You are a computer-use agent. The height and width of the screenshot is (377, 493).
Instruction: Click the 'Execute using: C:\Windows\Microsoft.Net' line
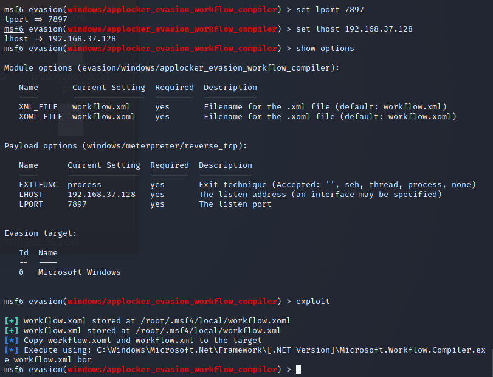[245, 350]
